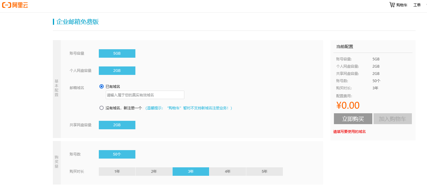This screenshot has height=193, width=427.
Task: Choose the 3年 purchase duration
Action: pyautogui.click(x=191, y=172)
